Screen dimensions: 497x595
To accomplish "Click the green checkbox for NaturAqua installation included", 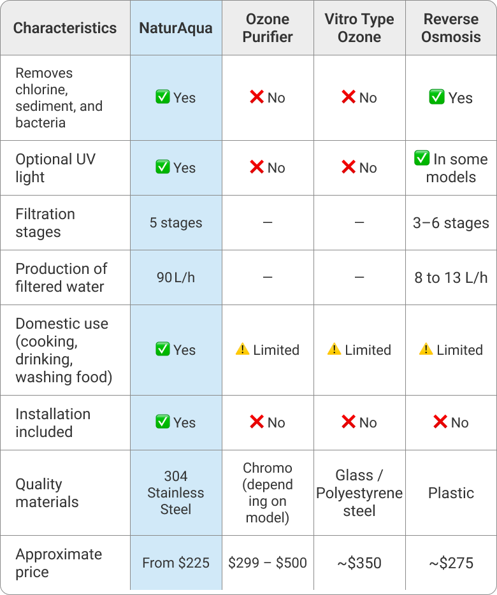I will [162, 422].
